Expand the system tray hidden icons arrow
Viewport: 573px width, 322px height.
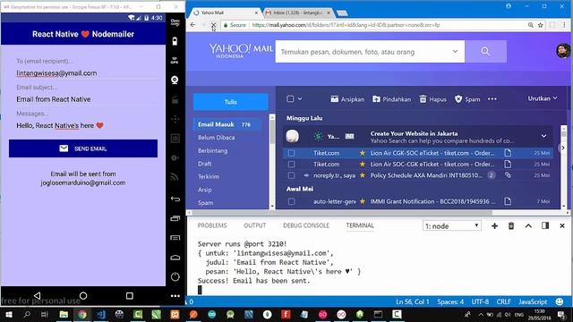[481, 314]
